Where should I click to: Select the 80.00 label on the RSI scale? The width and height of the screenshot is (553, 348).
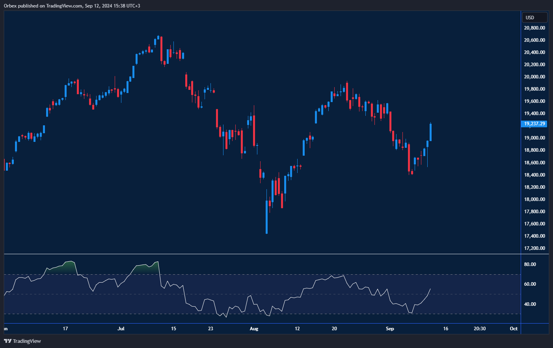tap(530, 264)
